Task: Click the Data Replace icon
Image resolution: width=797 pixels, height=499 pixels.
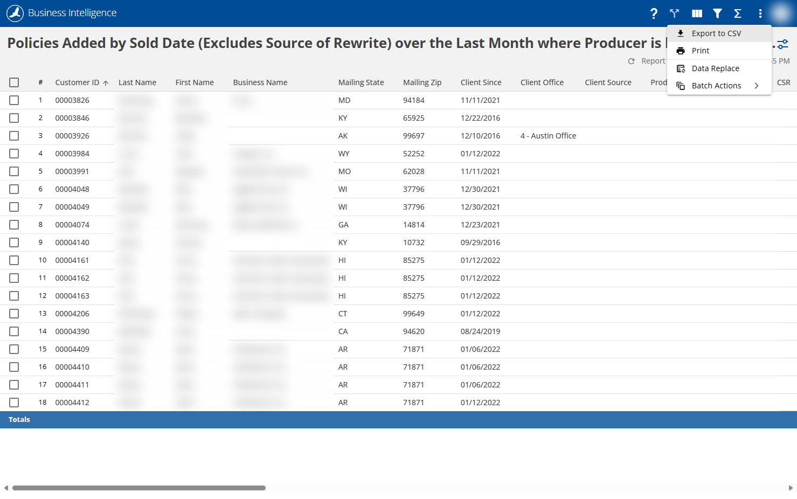Action: [x=681, y=68]
